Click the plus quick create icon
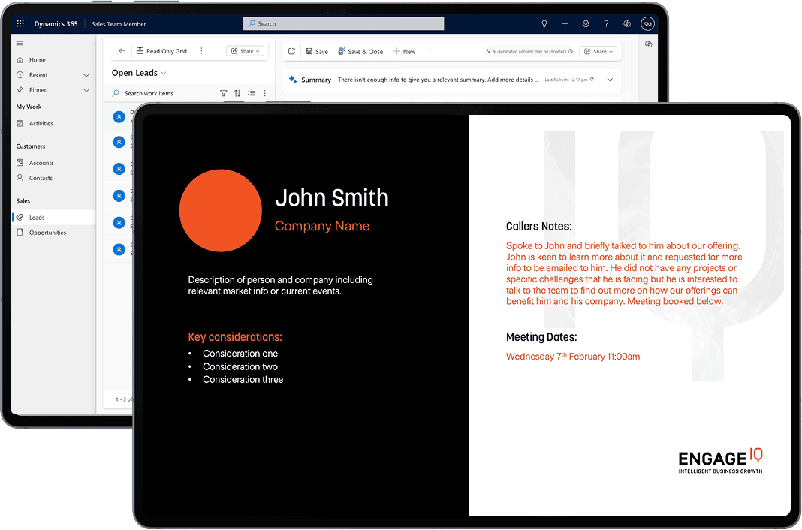802x530 pixels. click(x=565, y=24)
